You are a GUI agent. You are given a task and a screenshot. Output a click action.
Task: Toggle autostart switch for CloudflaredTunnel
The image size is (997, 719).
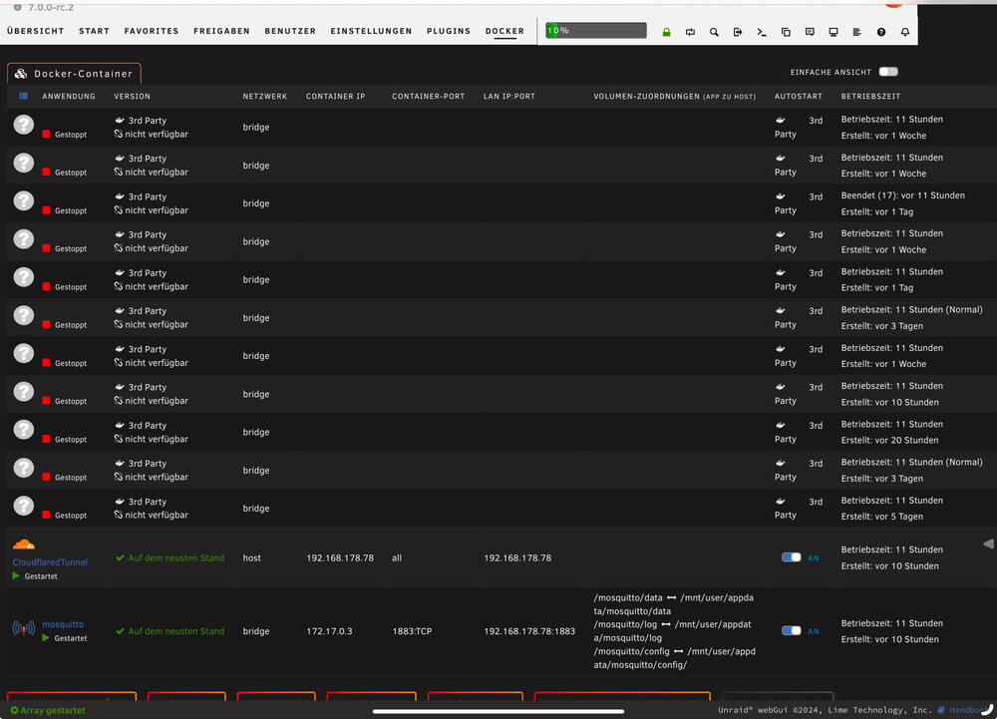point(791,557)
